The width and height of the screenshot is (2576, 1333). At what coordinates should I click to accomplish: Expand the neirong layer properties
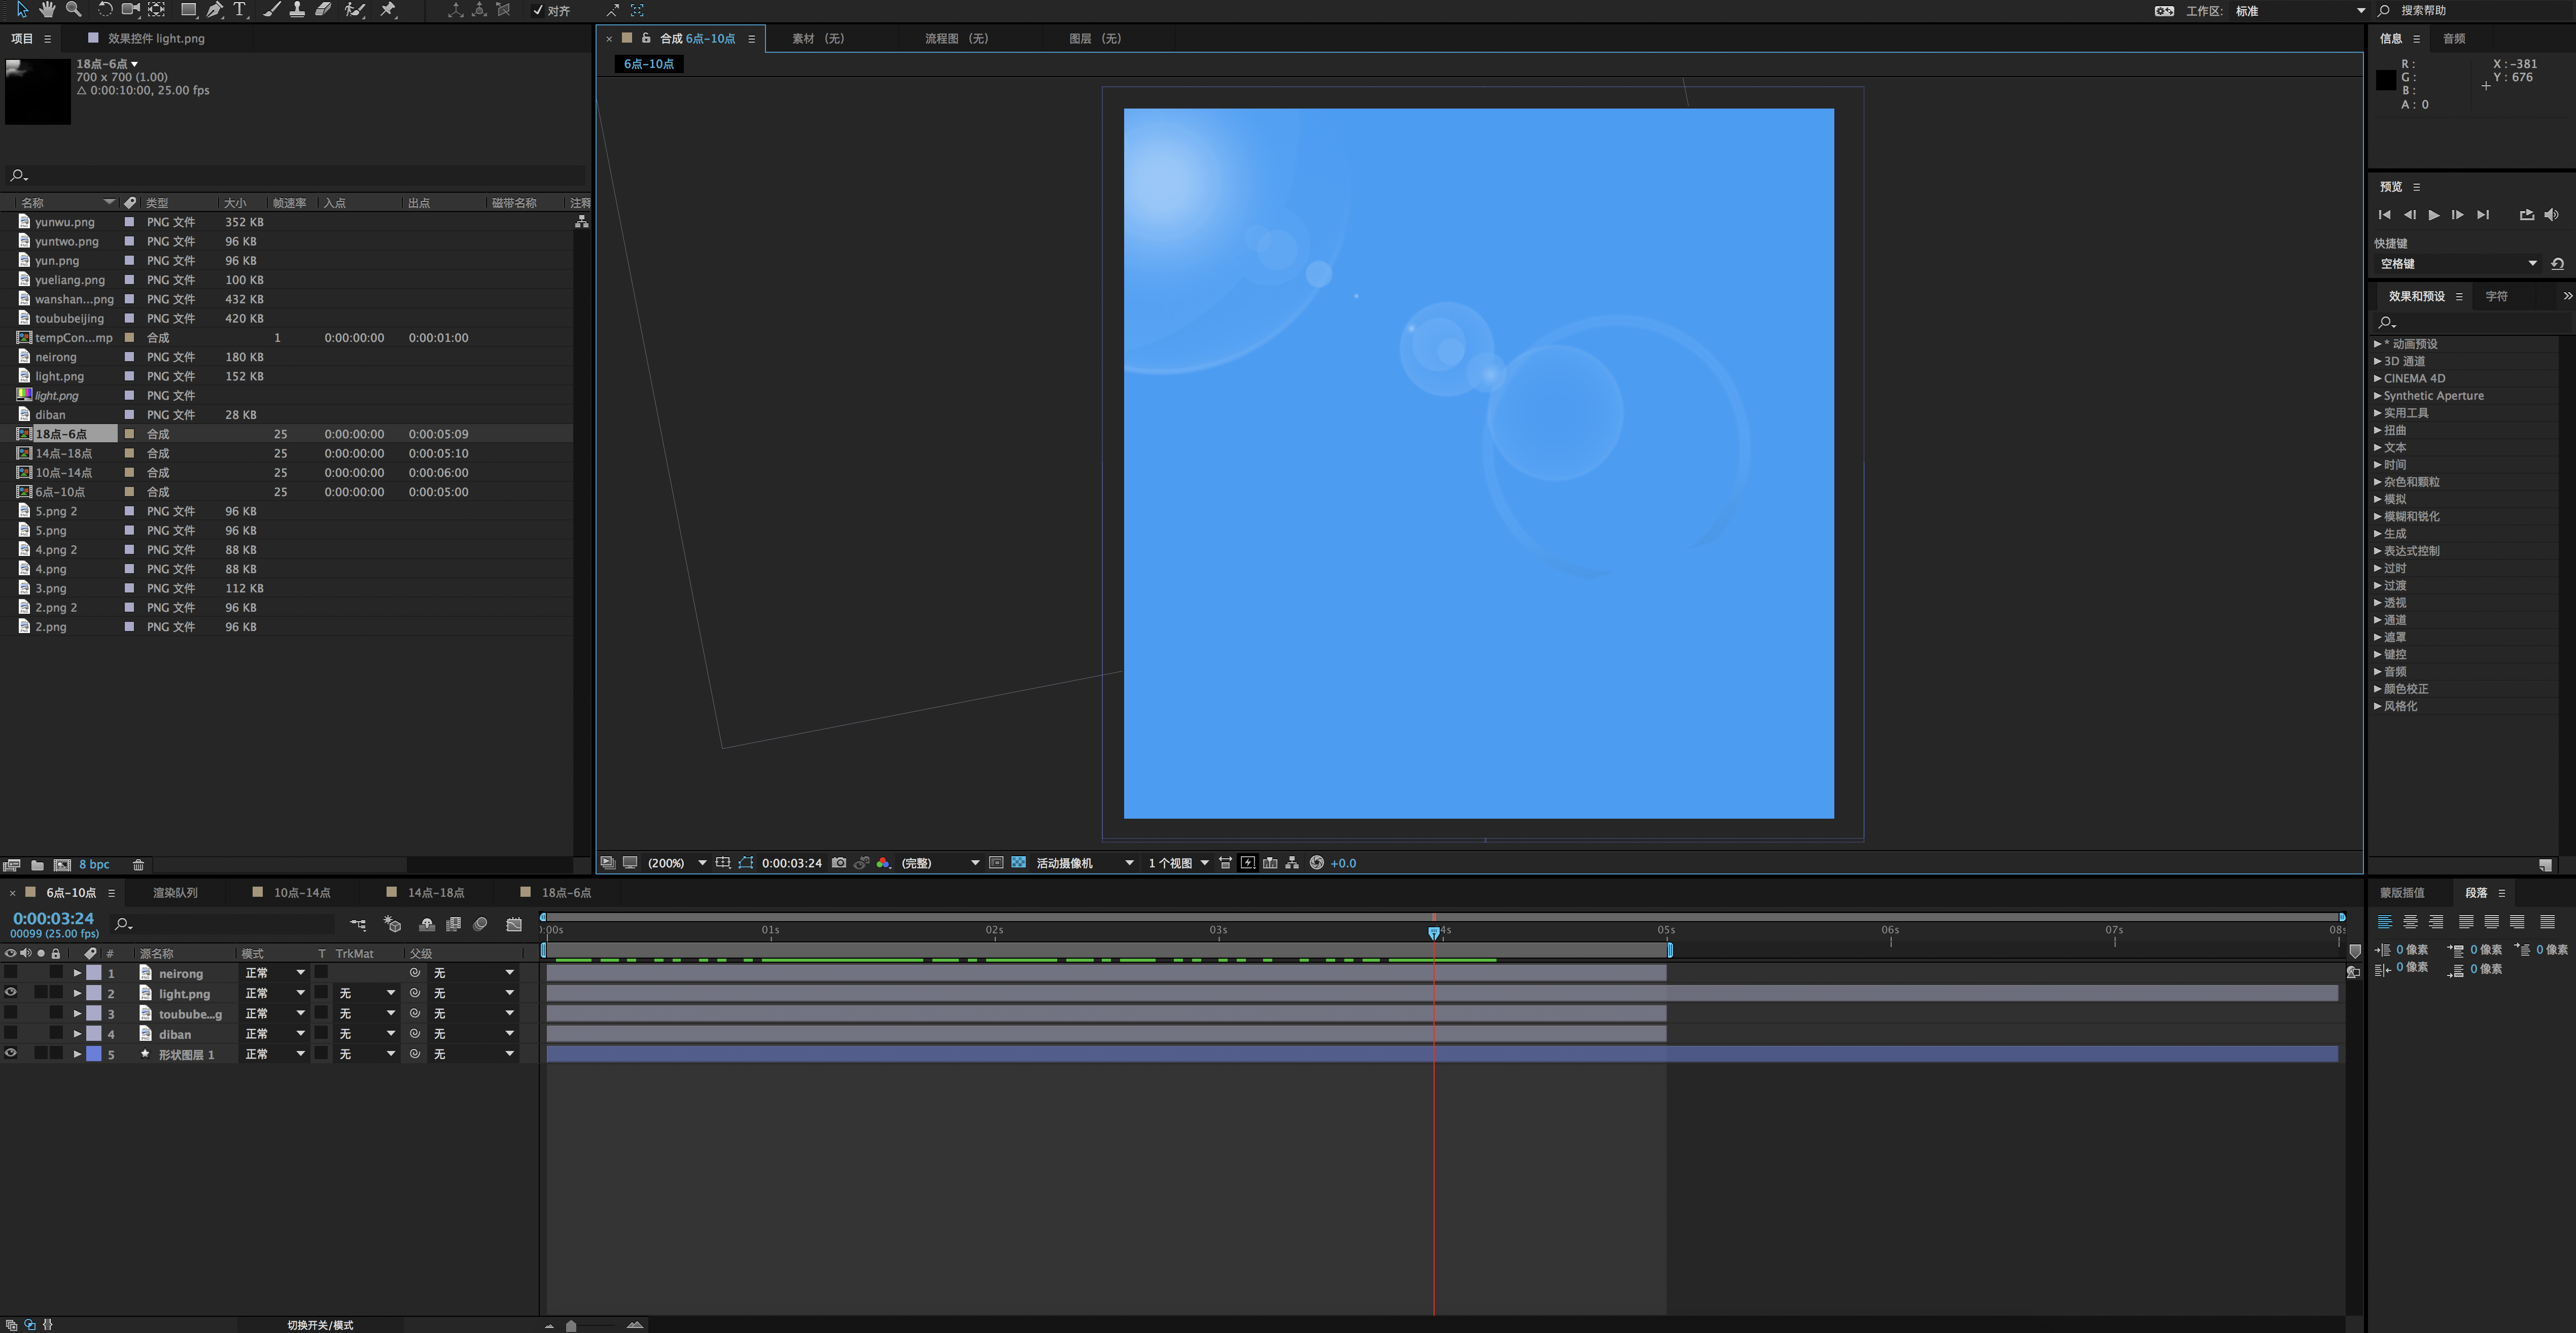(77, 973)
